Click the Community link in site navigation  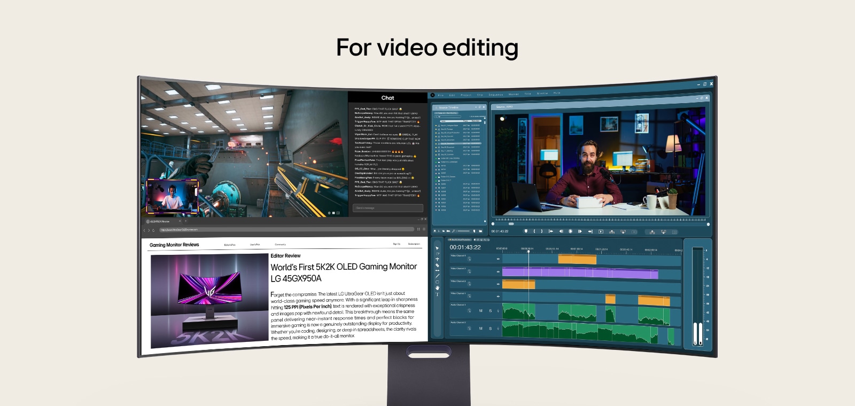pos(280,245)
